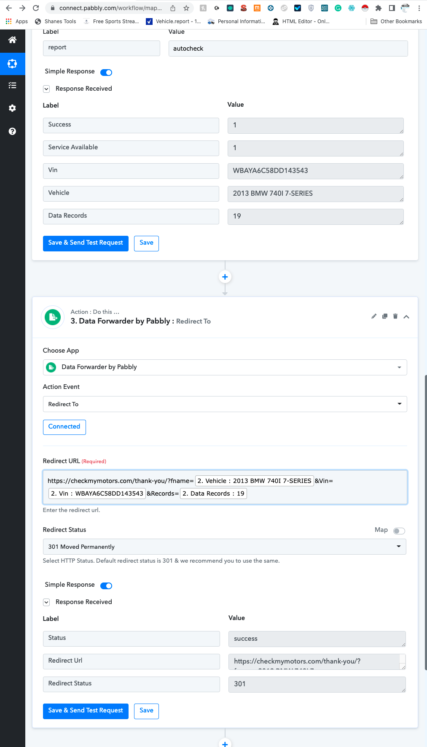Click the Grammarly extension icon
The height and width of the screenshot is (747, 427).
(338, 8)
